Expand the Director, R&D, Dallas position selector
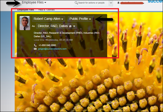Image resolution: width=163 pixels, height=112 pixels. click(x=57, y=26)
